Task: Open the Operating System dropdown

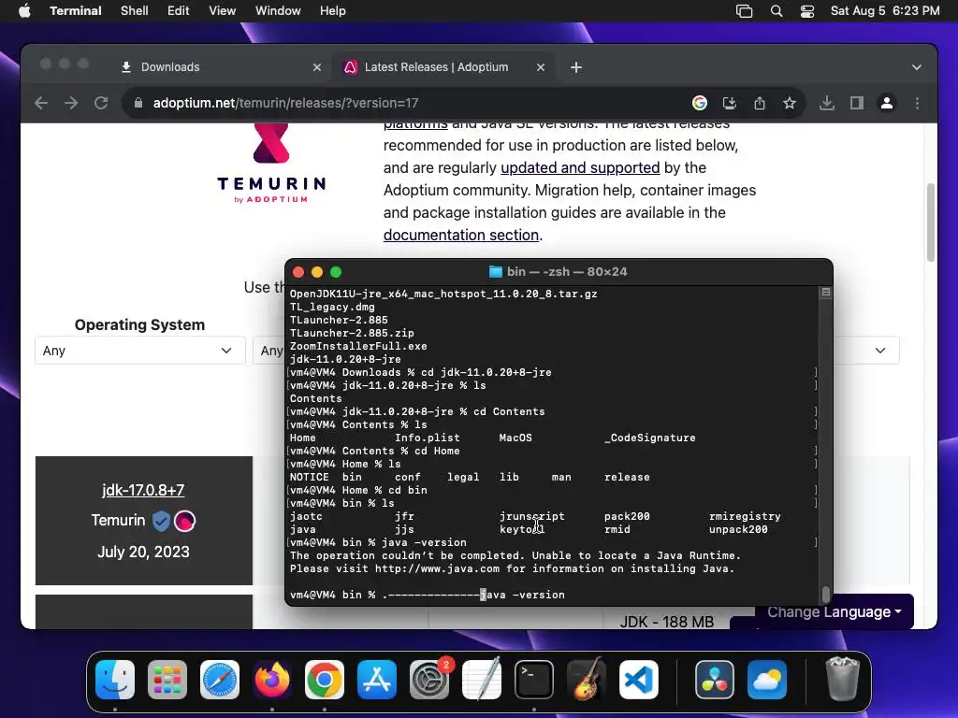Action: pos(140,351)
